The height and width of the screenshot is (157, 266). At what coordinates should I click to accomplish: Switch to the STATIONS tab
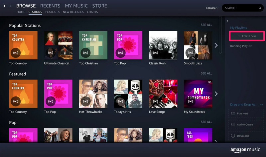(35, 12)
